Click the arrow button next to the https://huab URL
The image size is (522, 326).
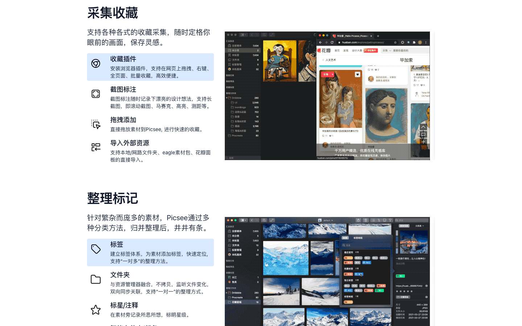[x=426, y=286]
